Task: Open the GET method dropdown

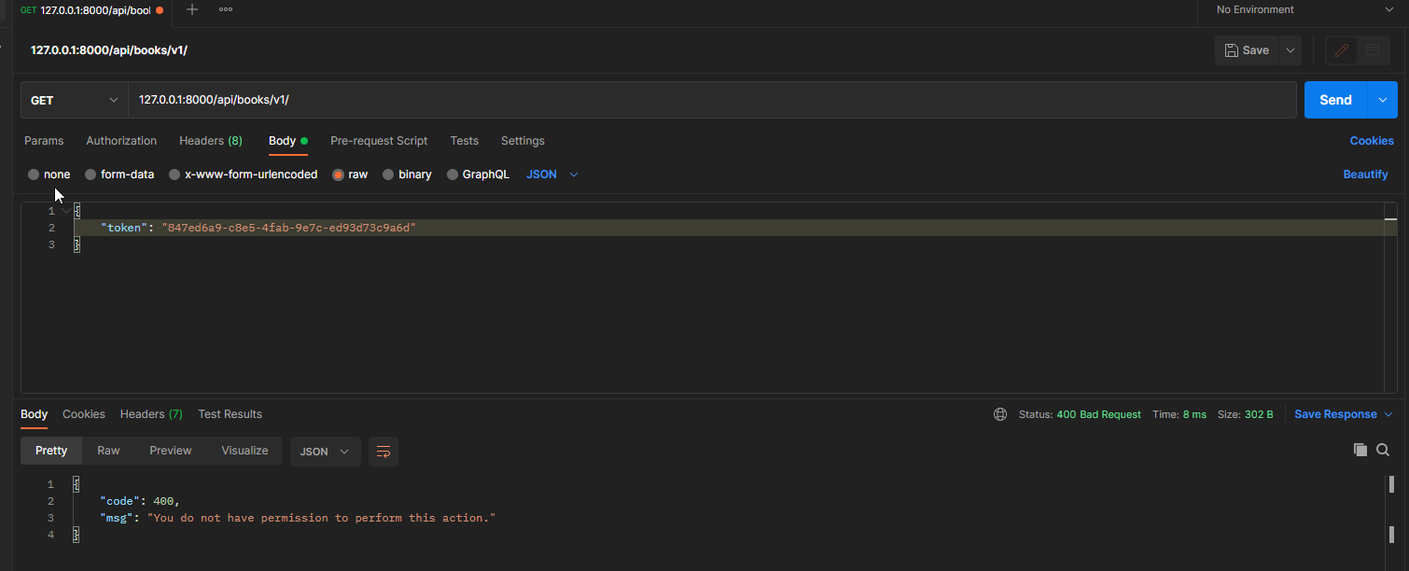Action: [x=75, y=100]
